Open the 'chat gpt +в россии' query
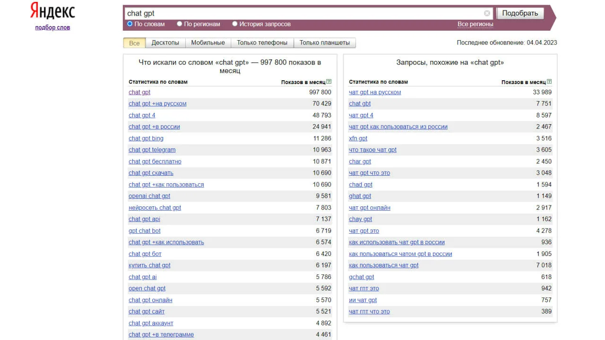 tap(154, 127)
